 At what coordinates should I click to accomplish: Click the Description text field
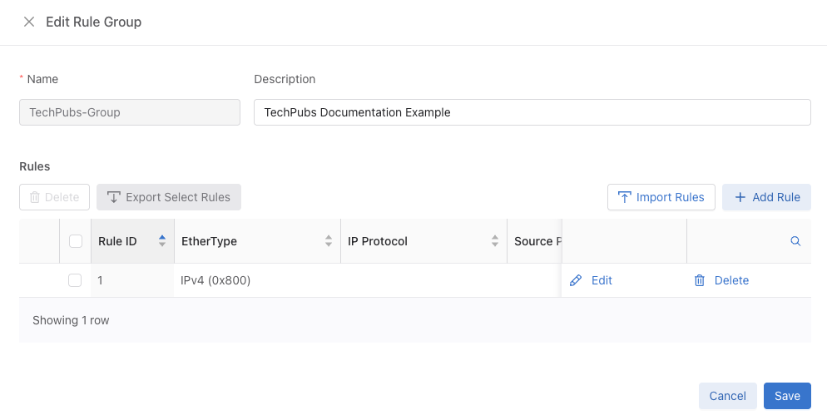point(532,112)
